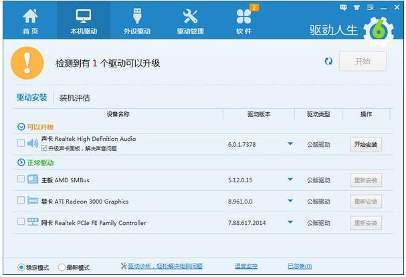
Task: Click the sound card speaker icon
Action: click(33, 143)
